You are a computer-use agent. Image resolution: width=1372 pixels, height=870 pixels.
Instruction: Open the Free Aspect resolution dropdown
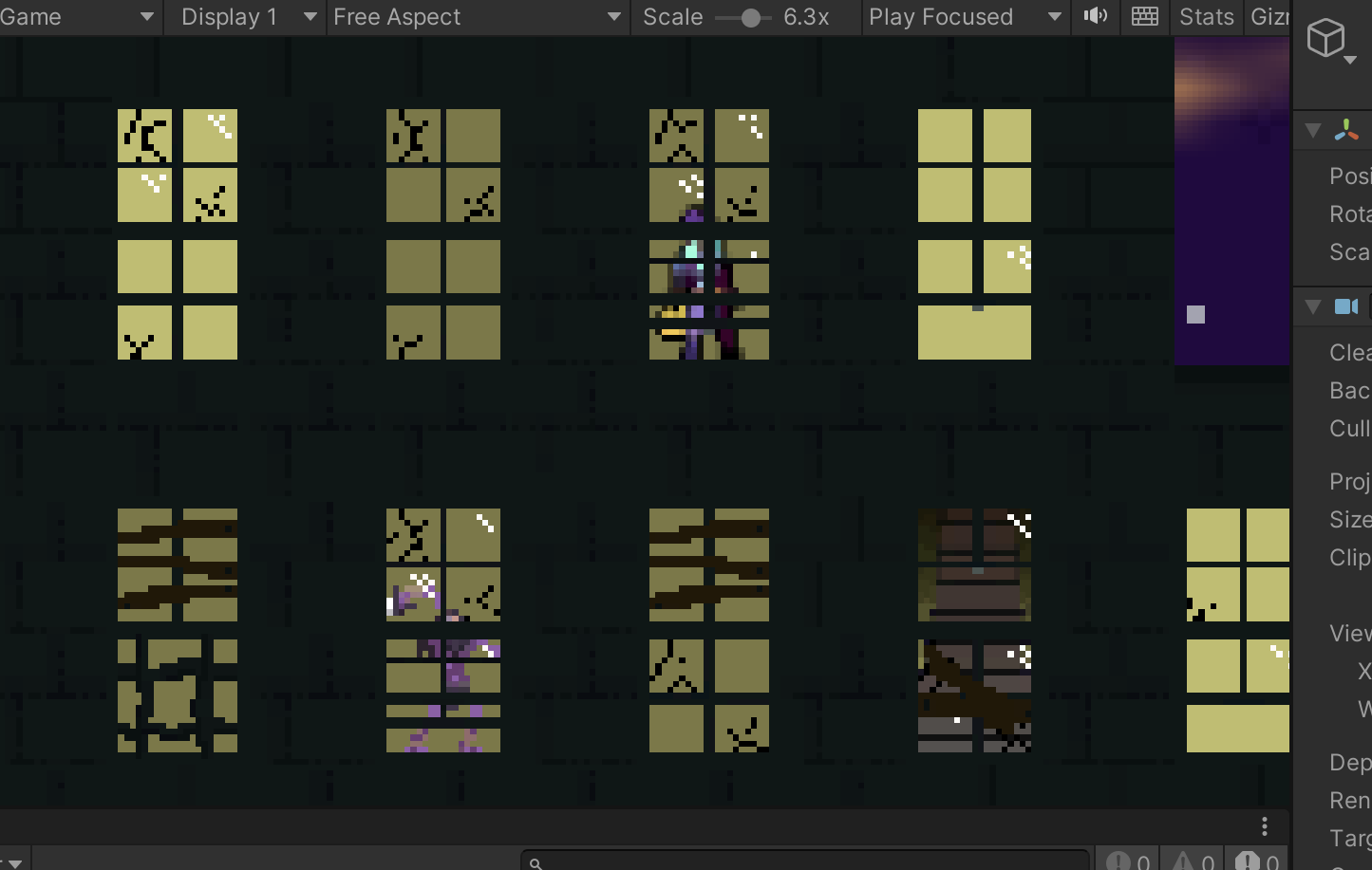point(479,16)
